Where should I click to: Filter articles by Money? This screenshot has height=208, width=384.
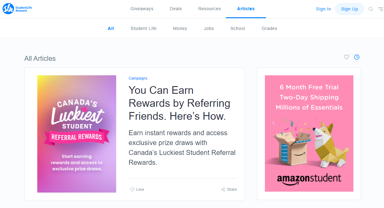click(x=180, y=28)
